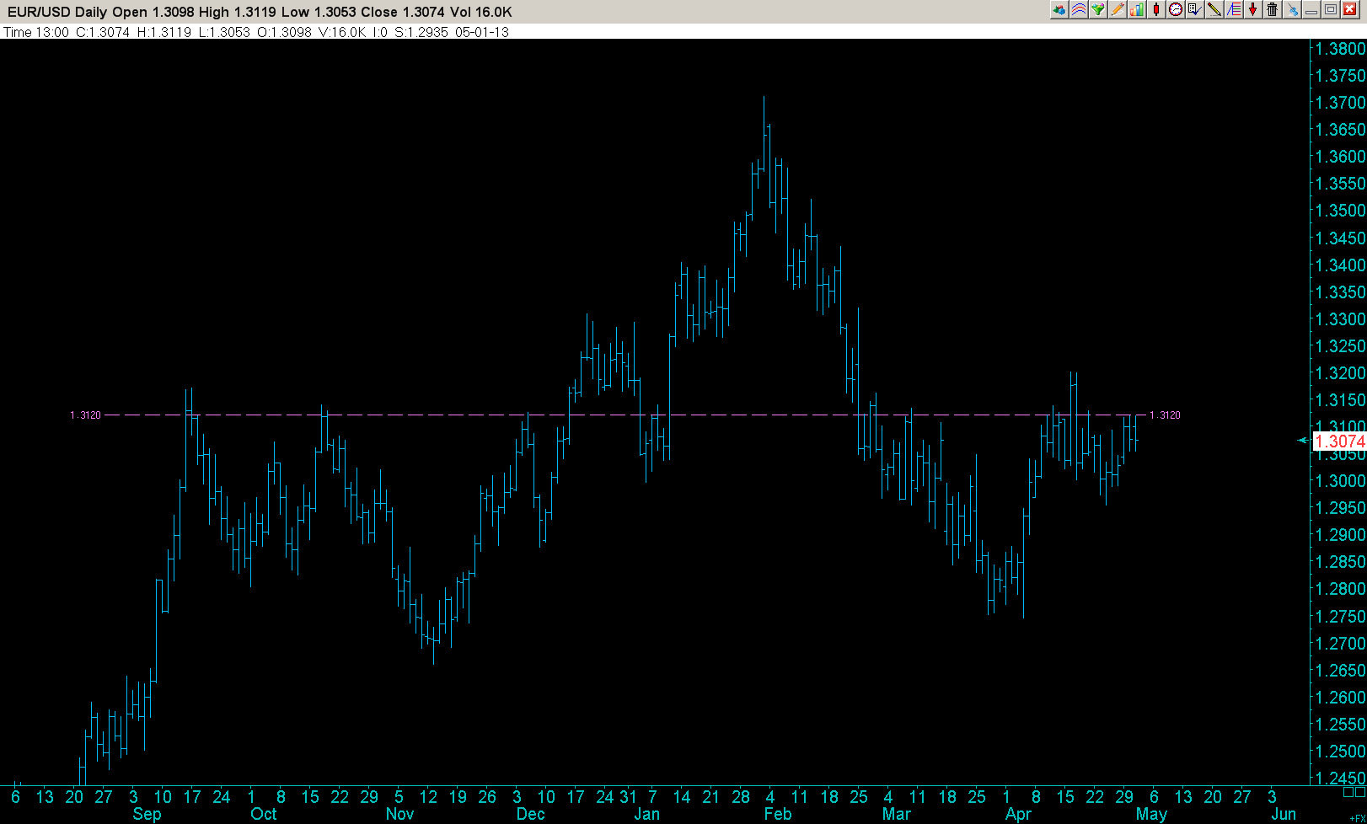
Task: Click the 1.2450 price axis label
Action: point(1340,778)
